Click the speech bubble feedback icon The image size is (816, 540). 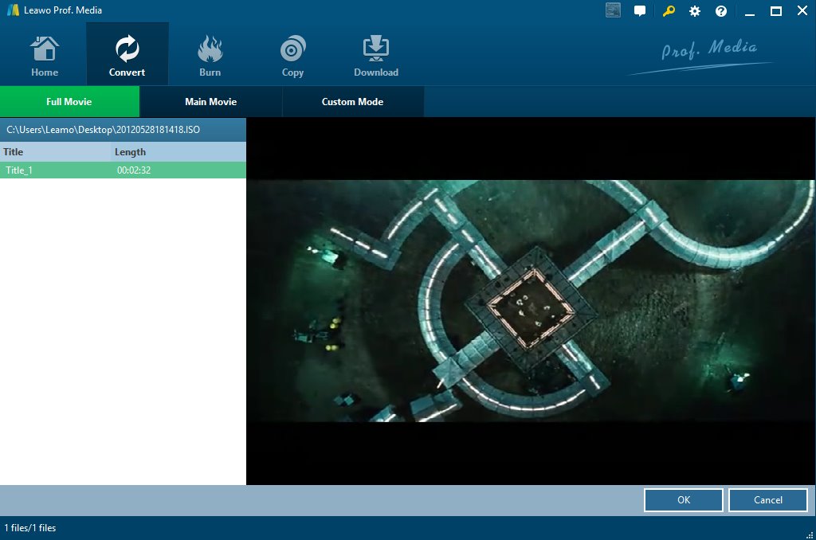coord(640,11)
